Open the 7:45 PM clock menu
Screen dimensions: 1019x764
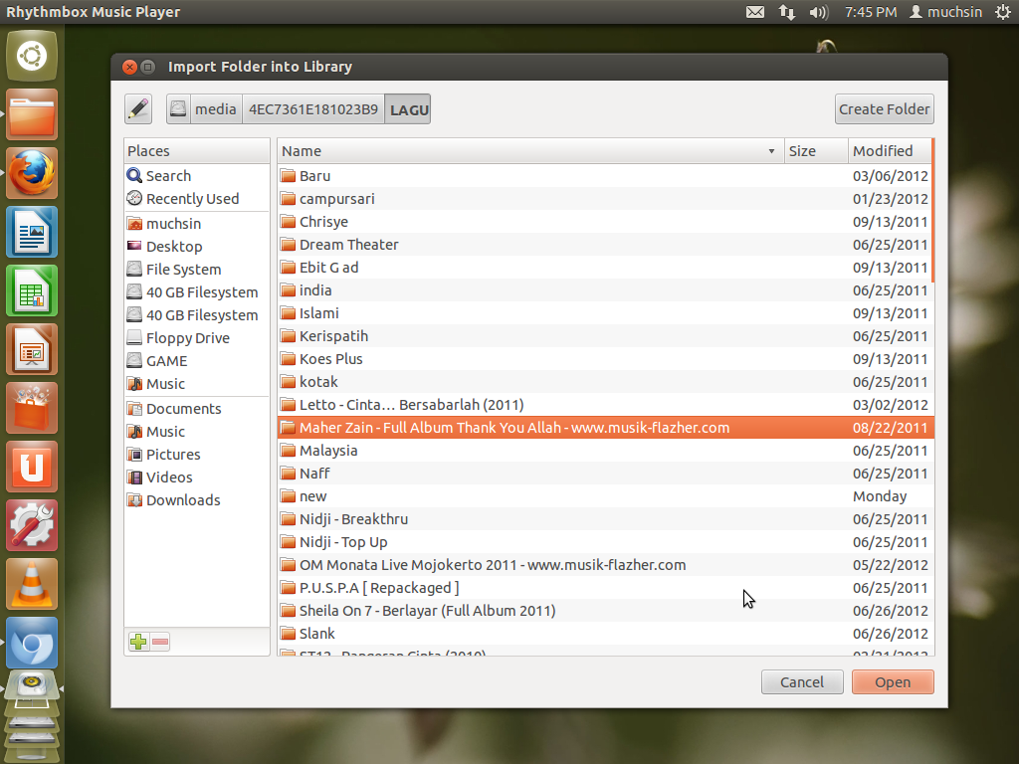(x=871, y=12)
